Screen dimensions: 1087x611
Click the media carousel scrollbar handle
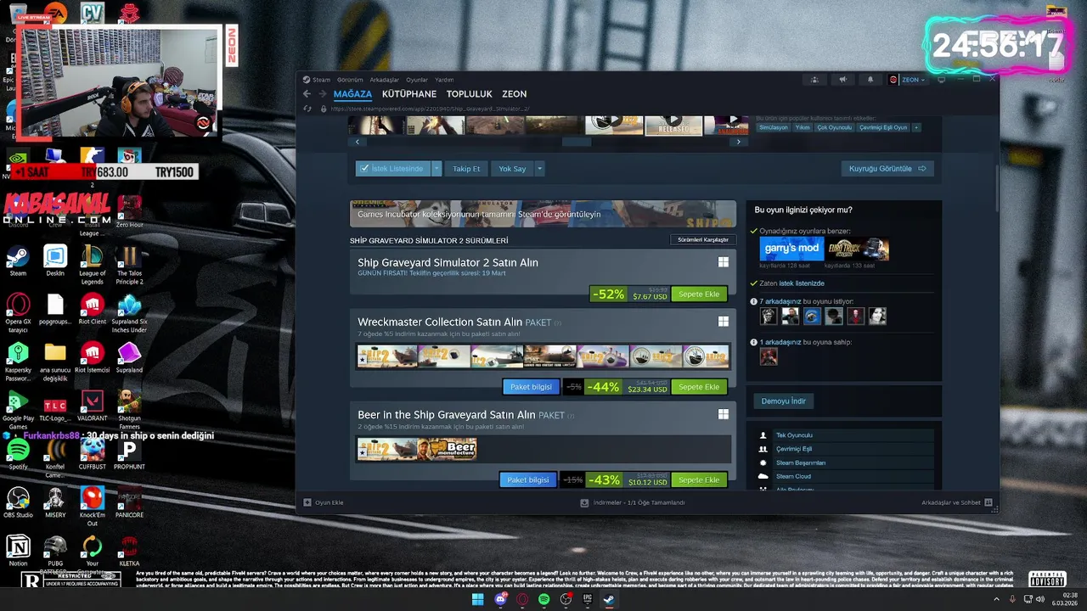click(x=576, y=142)
